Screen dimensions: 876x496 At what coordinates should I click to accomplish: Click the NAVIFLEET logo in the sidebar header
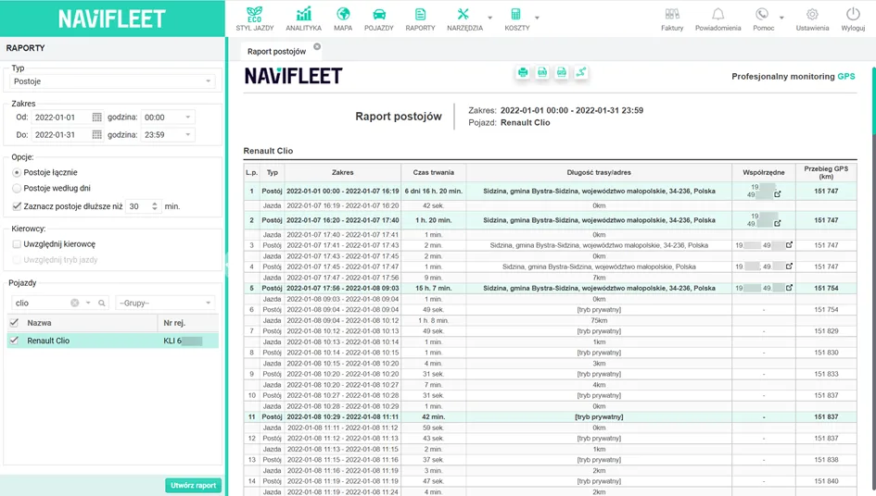pos(112,19)
